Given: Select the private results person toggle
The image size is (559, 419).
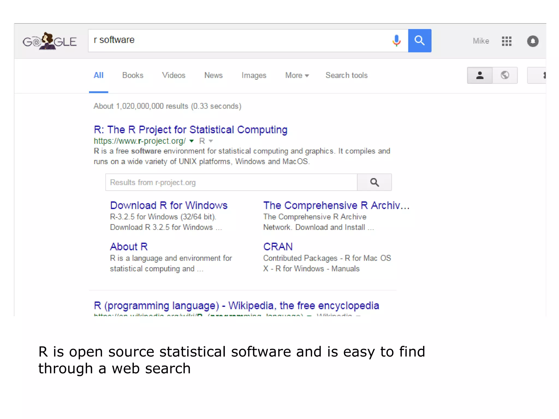Looking at the screenshot, I should point(480,75).
